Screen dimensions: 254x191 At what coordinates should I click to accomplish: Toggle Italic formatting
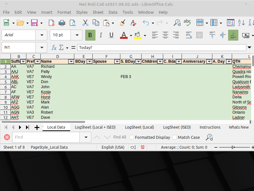coord(101,35)
